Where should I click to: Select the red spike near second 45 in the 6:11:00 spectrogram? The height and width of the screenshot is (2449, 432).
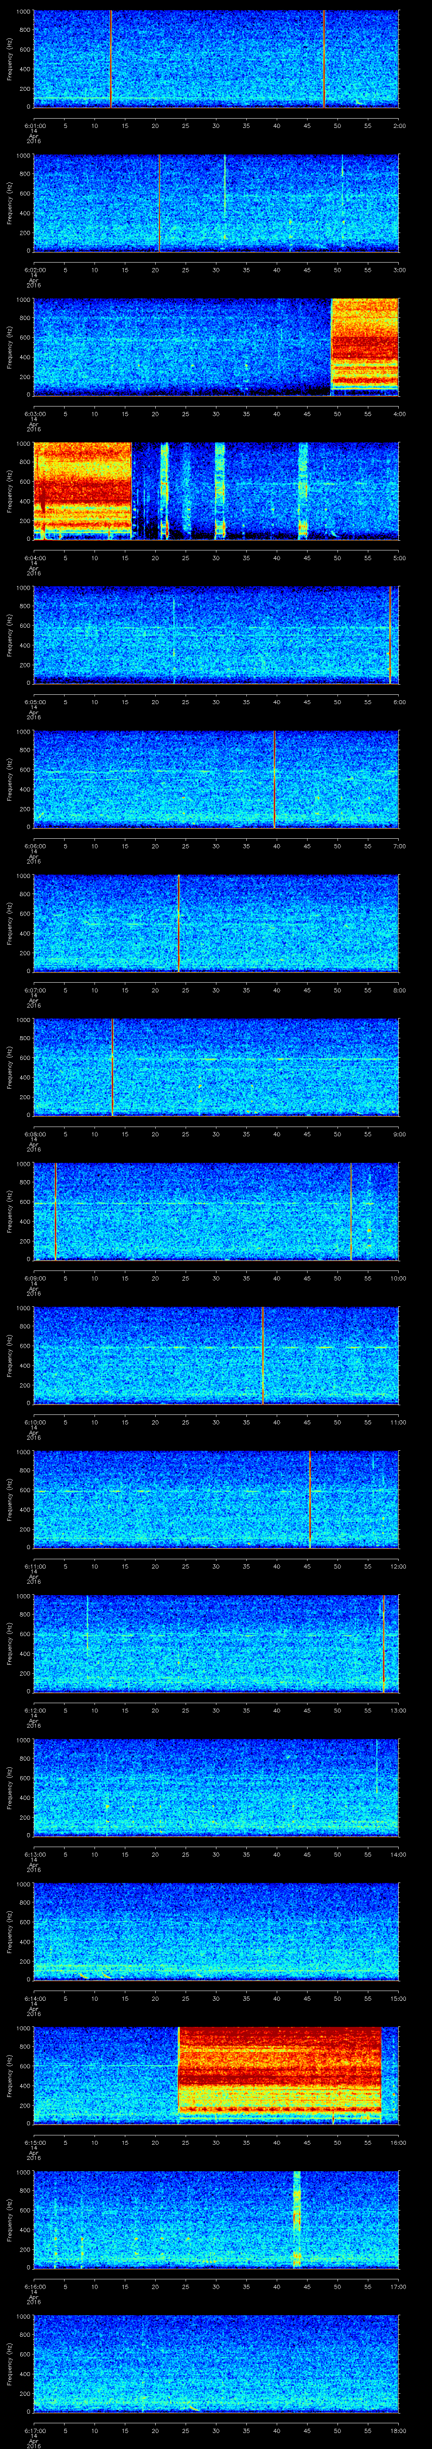pyautogui.click(x=310, y=1500)
